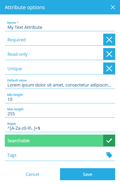
Task: Select the 'Unique' row label
Action: pos(15,69)
